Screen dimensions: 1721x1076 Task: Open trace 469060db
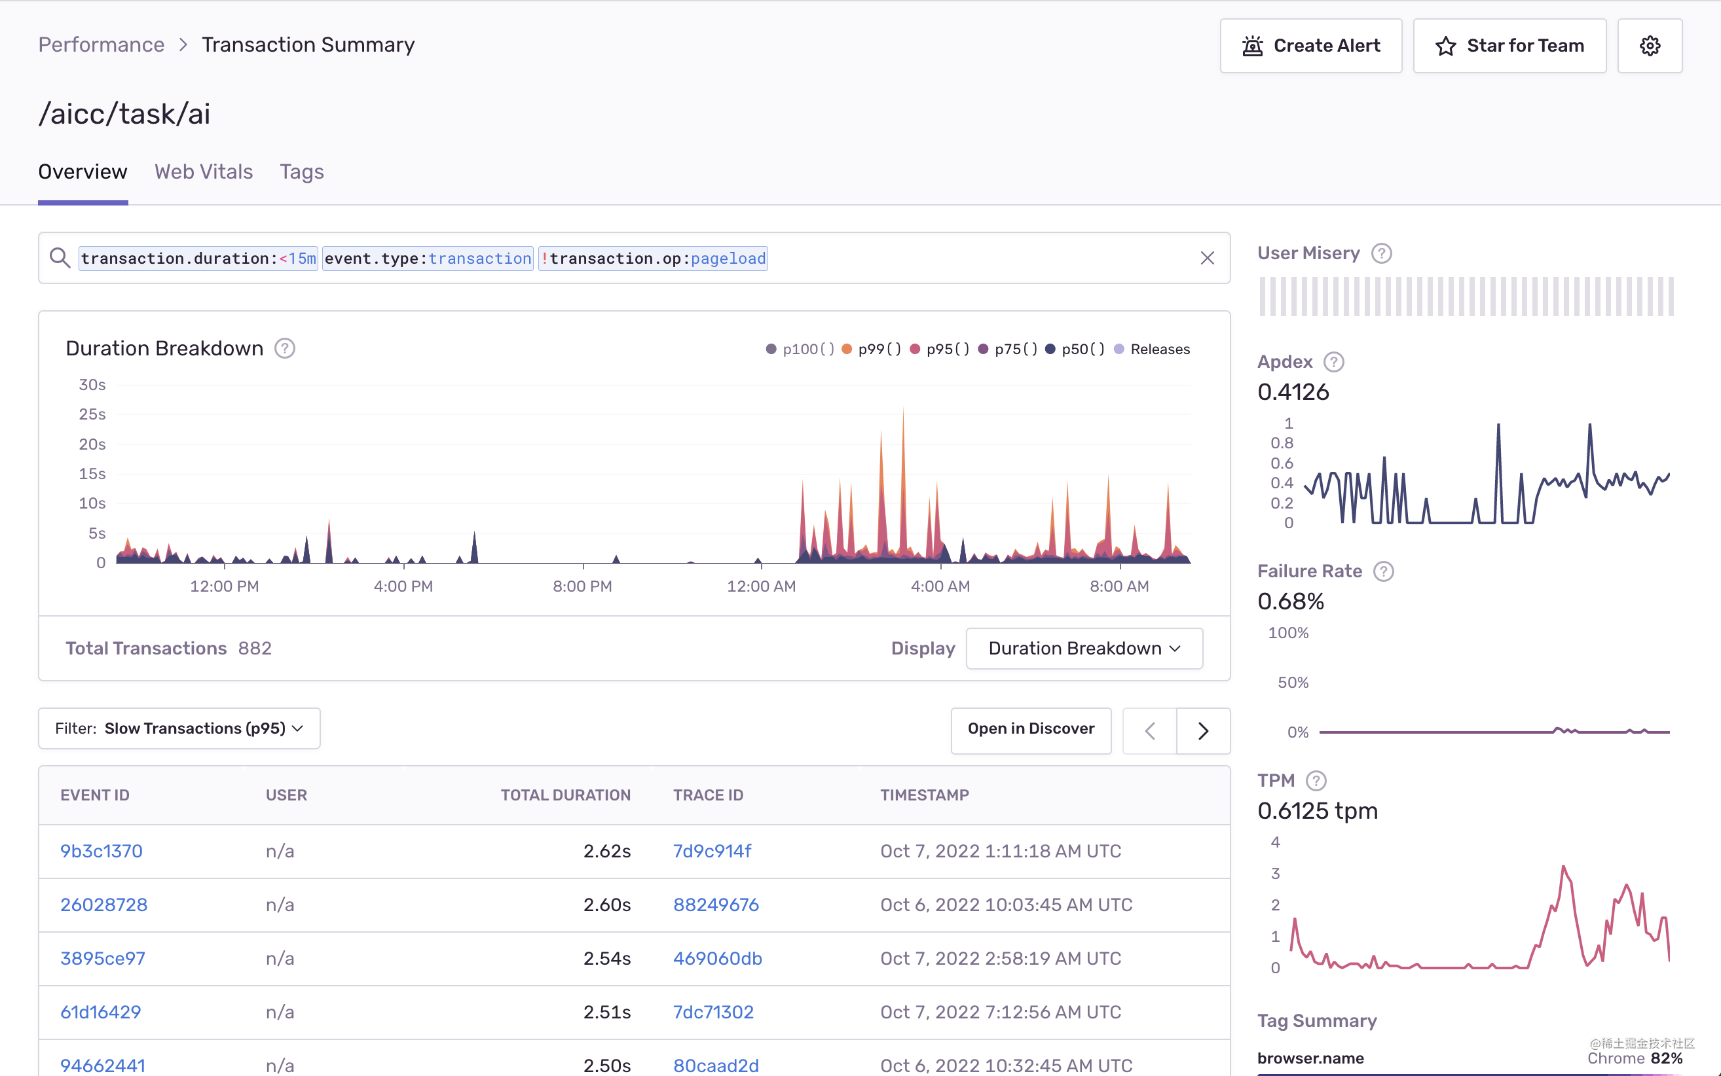click(x=717, y=958)
